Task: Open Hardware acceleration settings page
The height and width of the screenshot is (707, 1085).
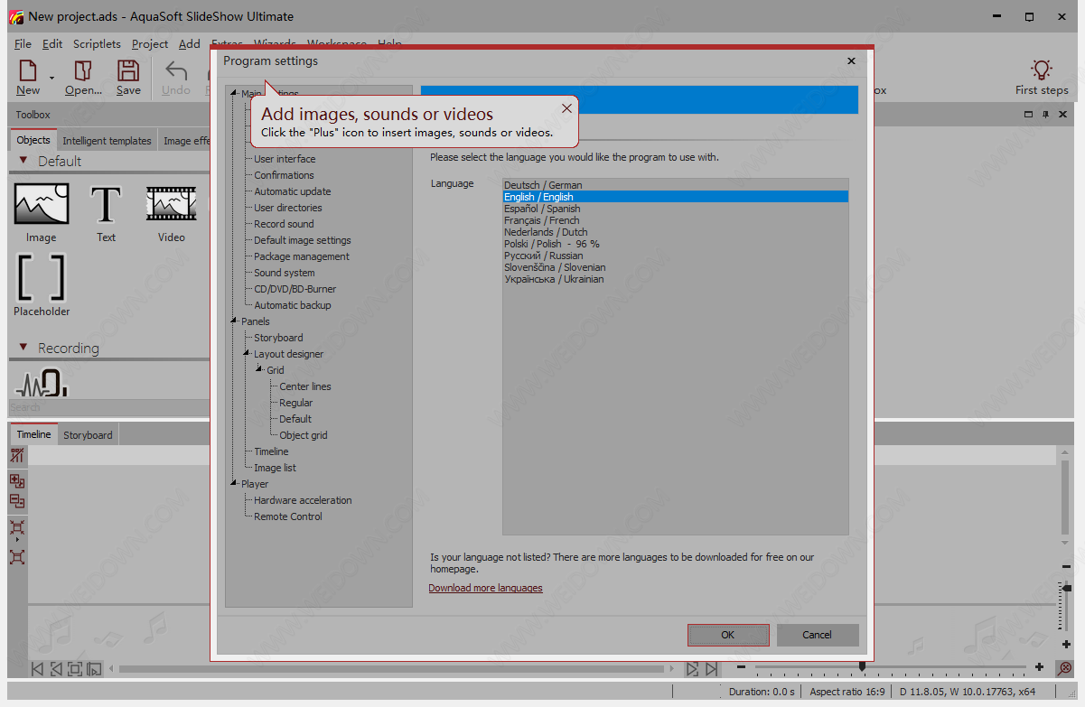Action: click(303, 500)
